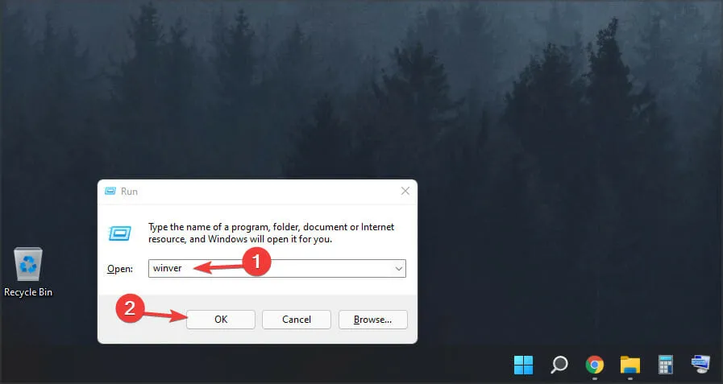Click the Browse... button
This screenshot has width=723, height=384.
click(372, 320)
